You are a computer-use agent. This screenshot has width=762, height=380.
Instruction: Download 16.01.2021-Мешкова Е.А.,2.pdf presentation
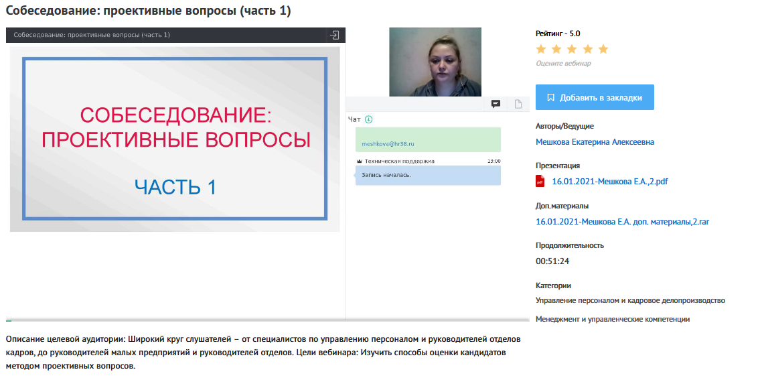click(609, 181)
